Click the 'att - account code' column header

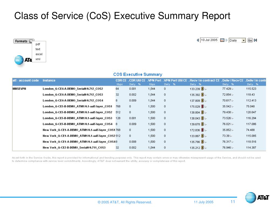(26, 80)
